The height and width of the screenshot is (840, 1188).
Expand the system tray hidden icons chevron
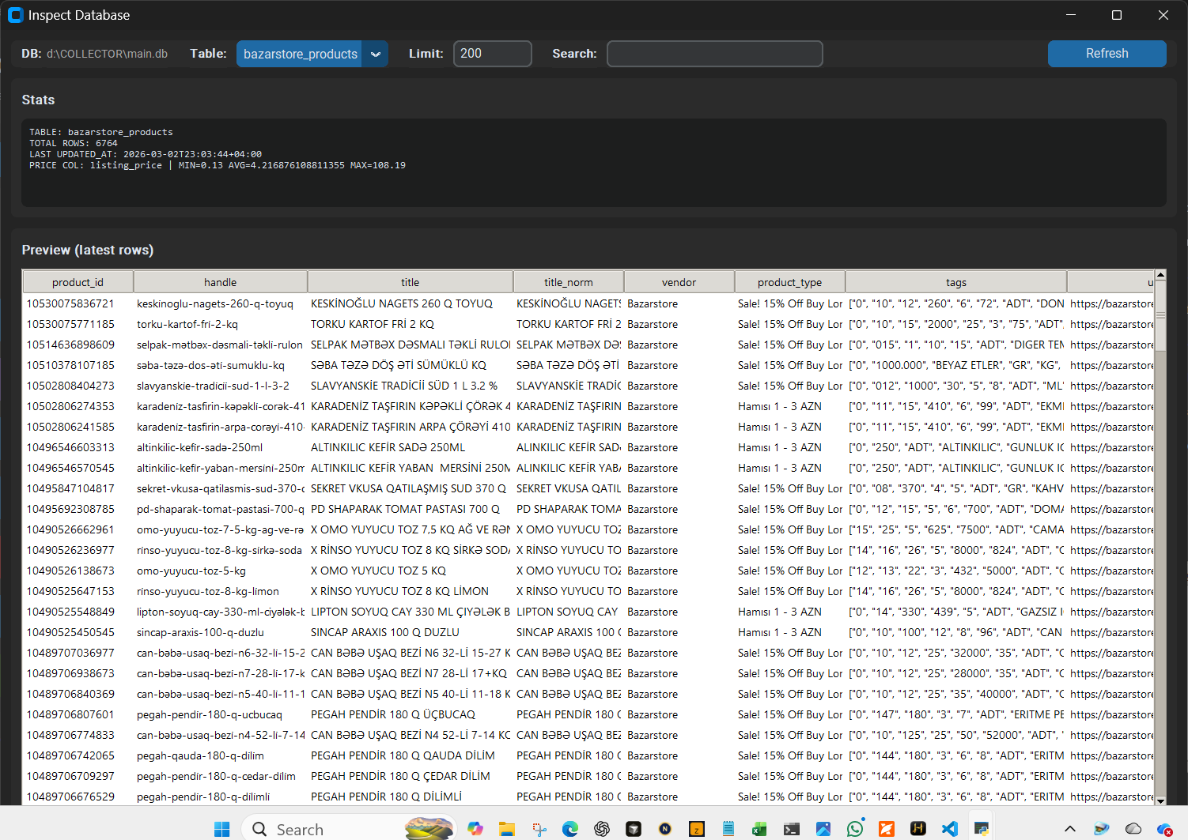[x=1070, y=829]
